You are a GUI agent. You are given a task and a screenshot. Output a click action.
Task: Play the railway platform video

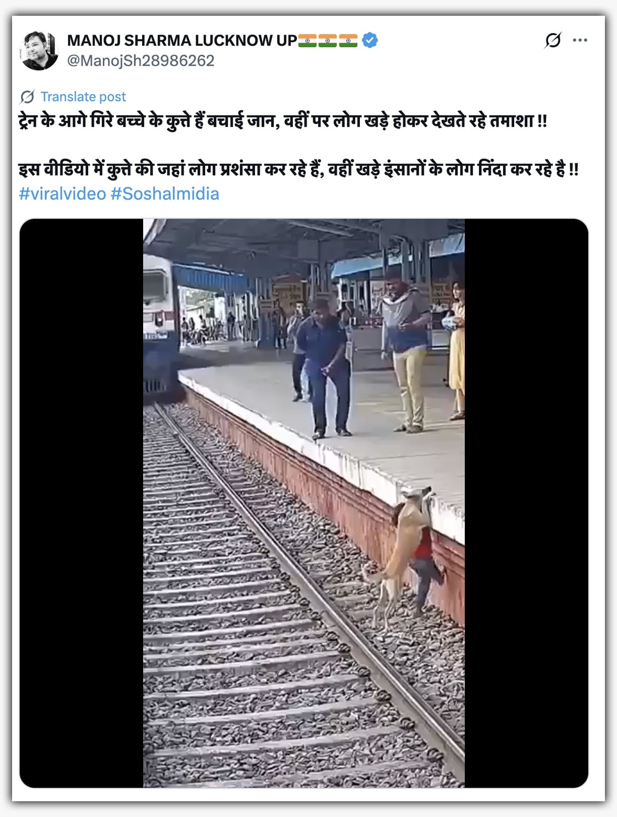click(x=304, y=503)
